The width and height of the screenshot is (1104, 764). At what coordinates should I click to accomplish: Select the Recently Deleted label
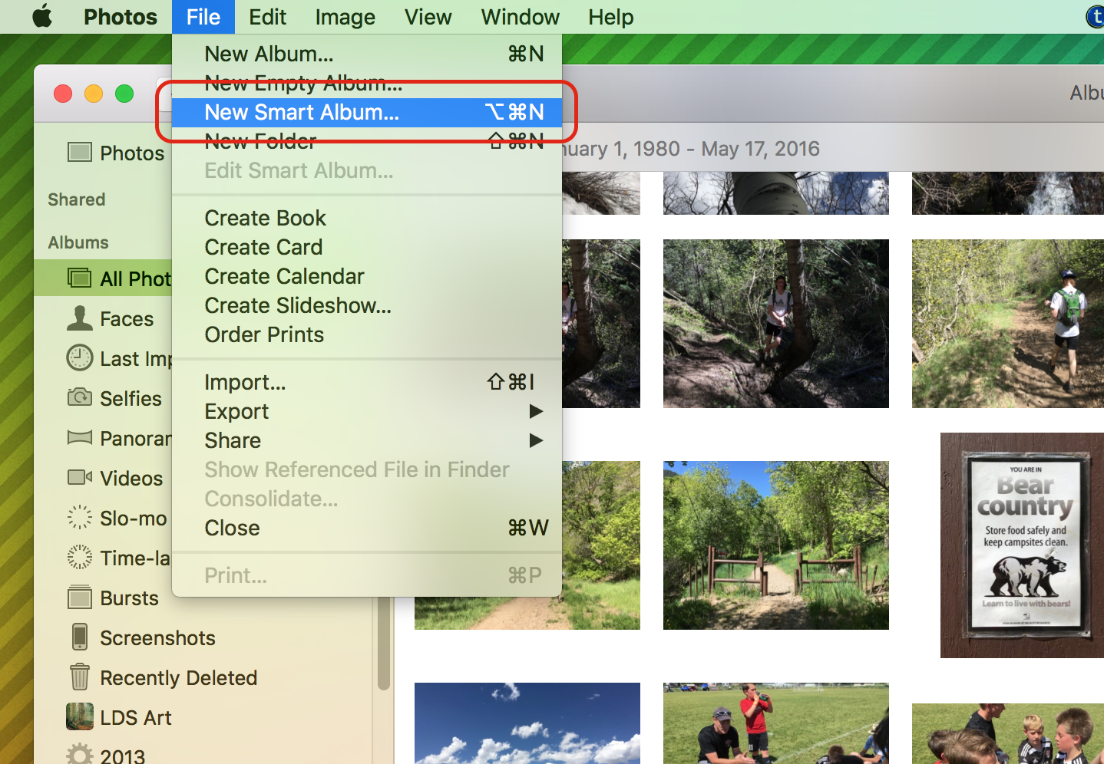178,678
